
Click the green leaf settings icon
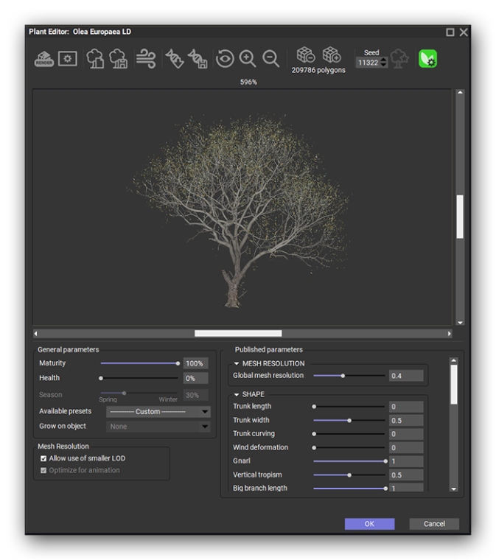click(x=428, y=59)
